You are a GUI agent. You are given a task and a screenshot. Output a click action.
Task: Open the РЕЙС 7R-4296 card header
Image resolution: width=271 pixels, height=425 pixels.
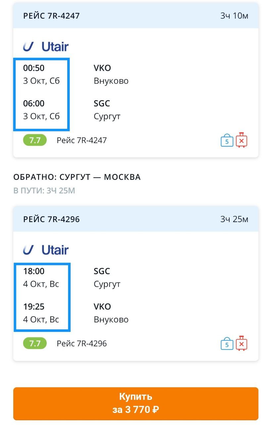(136, 219)
